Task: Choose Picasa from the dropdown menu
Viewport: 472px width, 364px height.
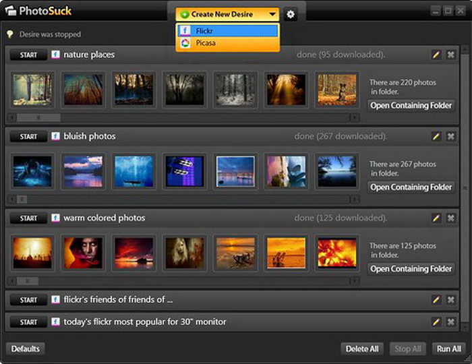Action: [x=228, y=43]
